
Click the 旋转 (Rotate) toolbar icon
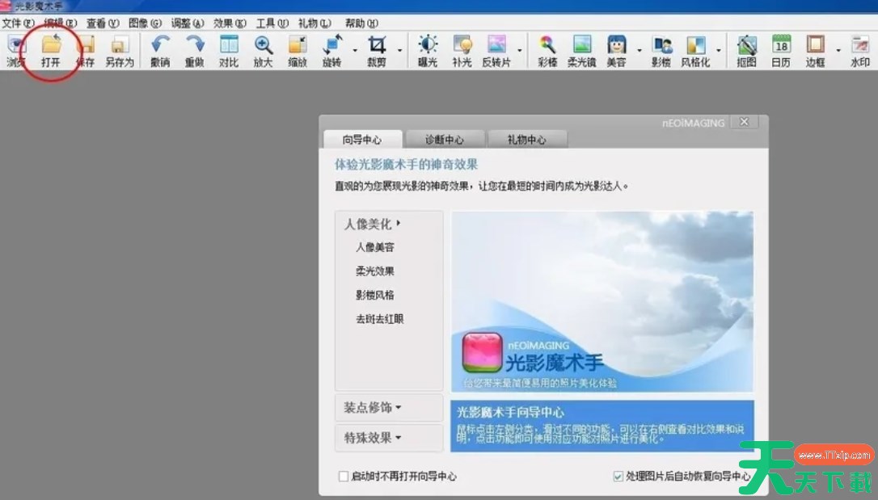(331, 50)
